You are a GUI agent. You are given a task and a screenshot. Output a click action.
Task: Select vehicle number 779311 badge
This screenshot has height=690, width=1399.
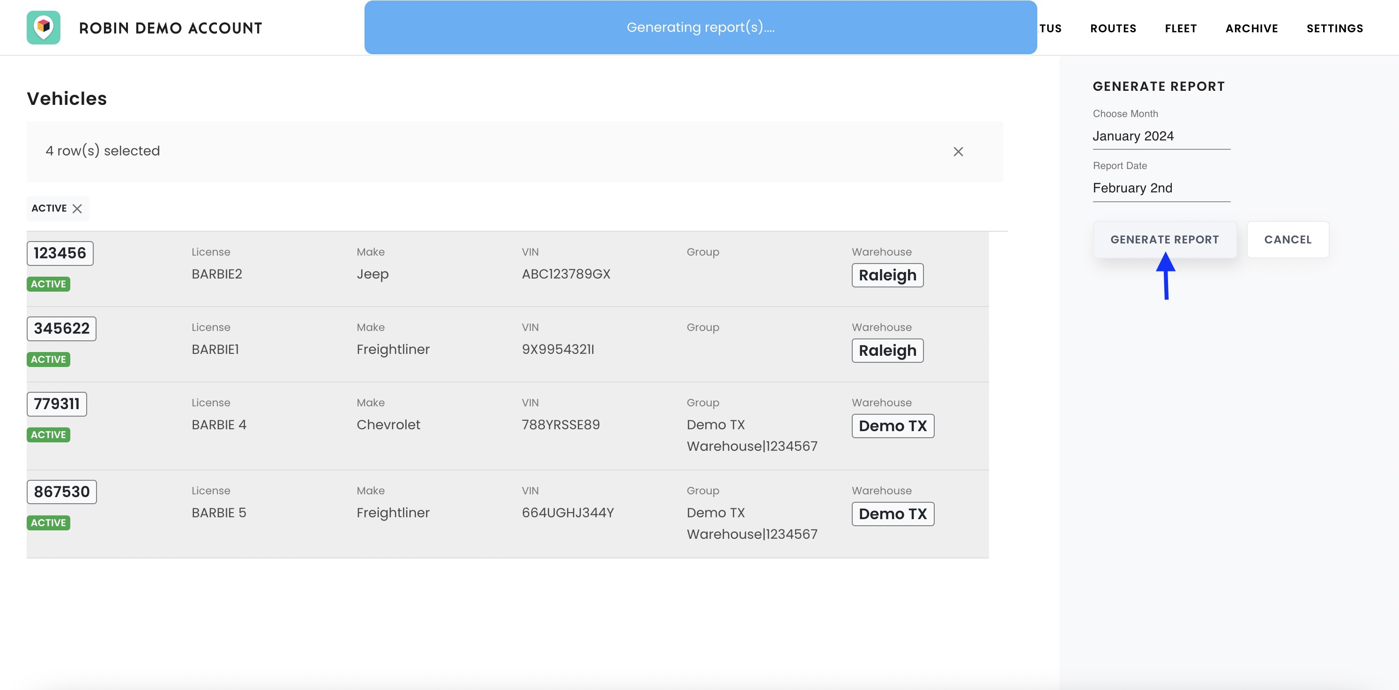point(57,404)
